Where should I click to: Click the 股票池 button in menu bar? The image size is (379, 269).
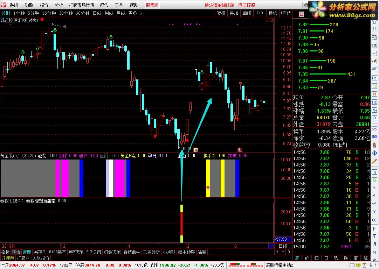pyautogui.click(x=152, y=5)
